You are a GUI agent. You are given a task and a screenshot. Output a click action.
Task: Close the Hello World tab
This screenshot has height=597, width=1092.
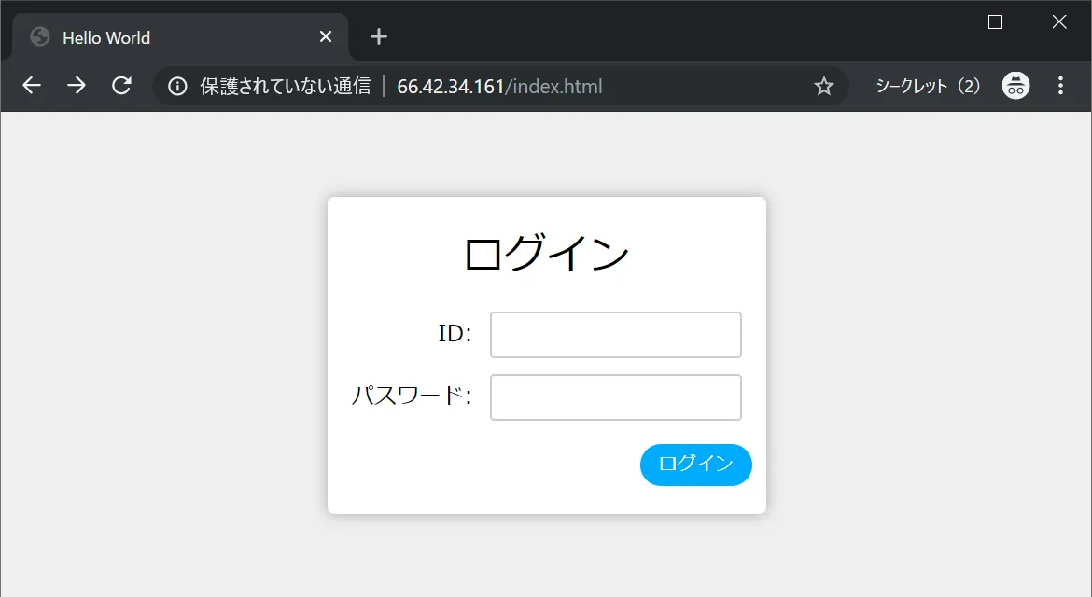[325, 36]
